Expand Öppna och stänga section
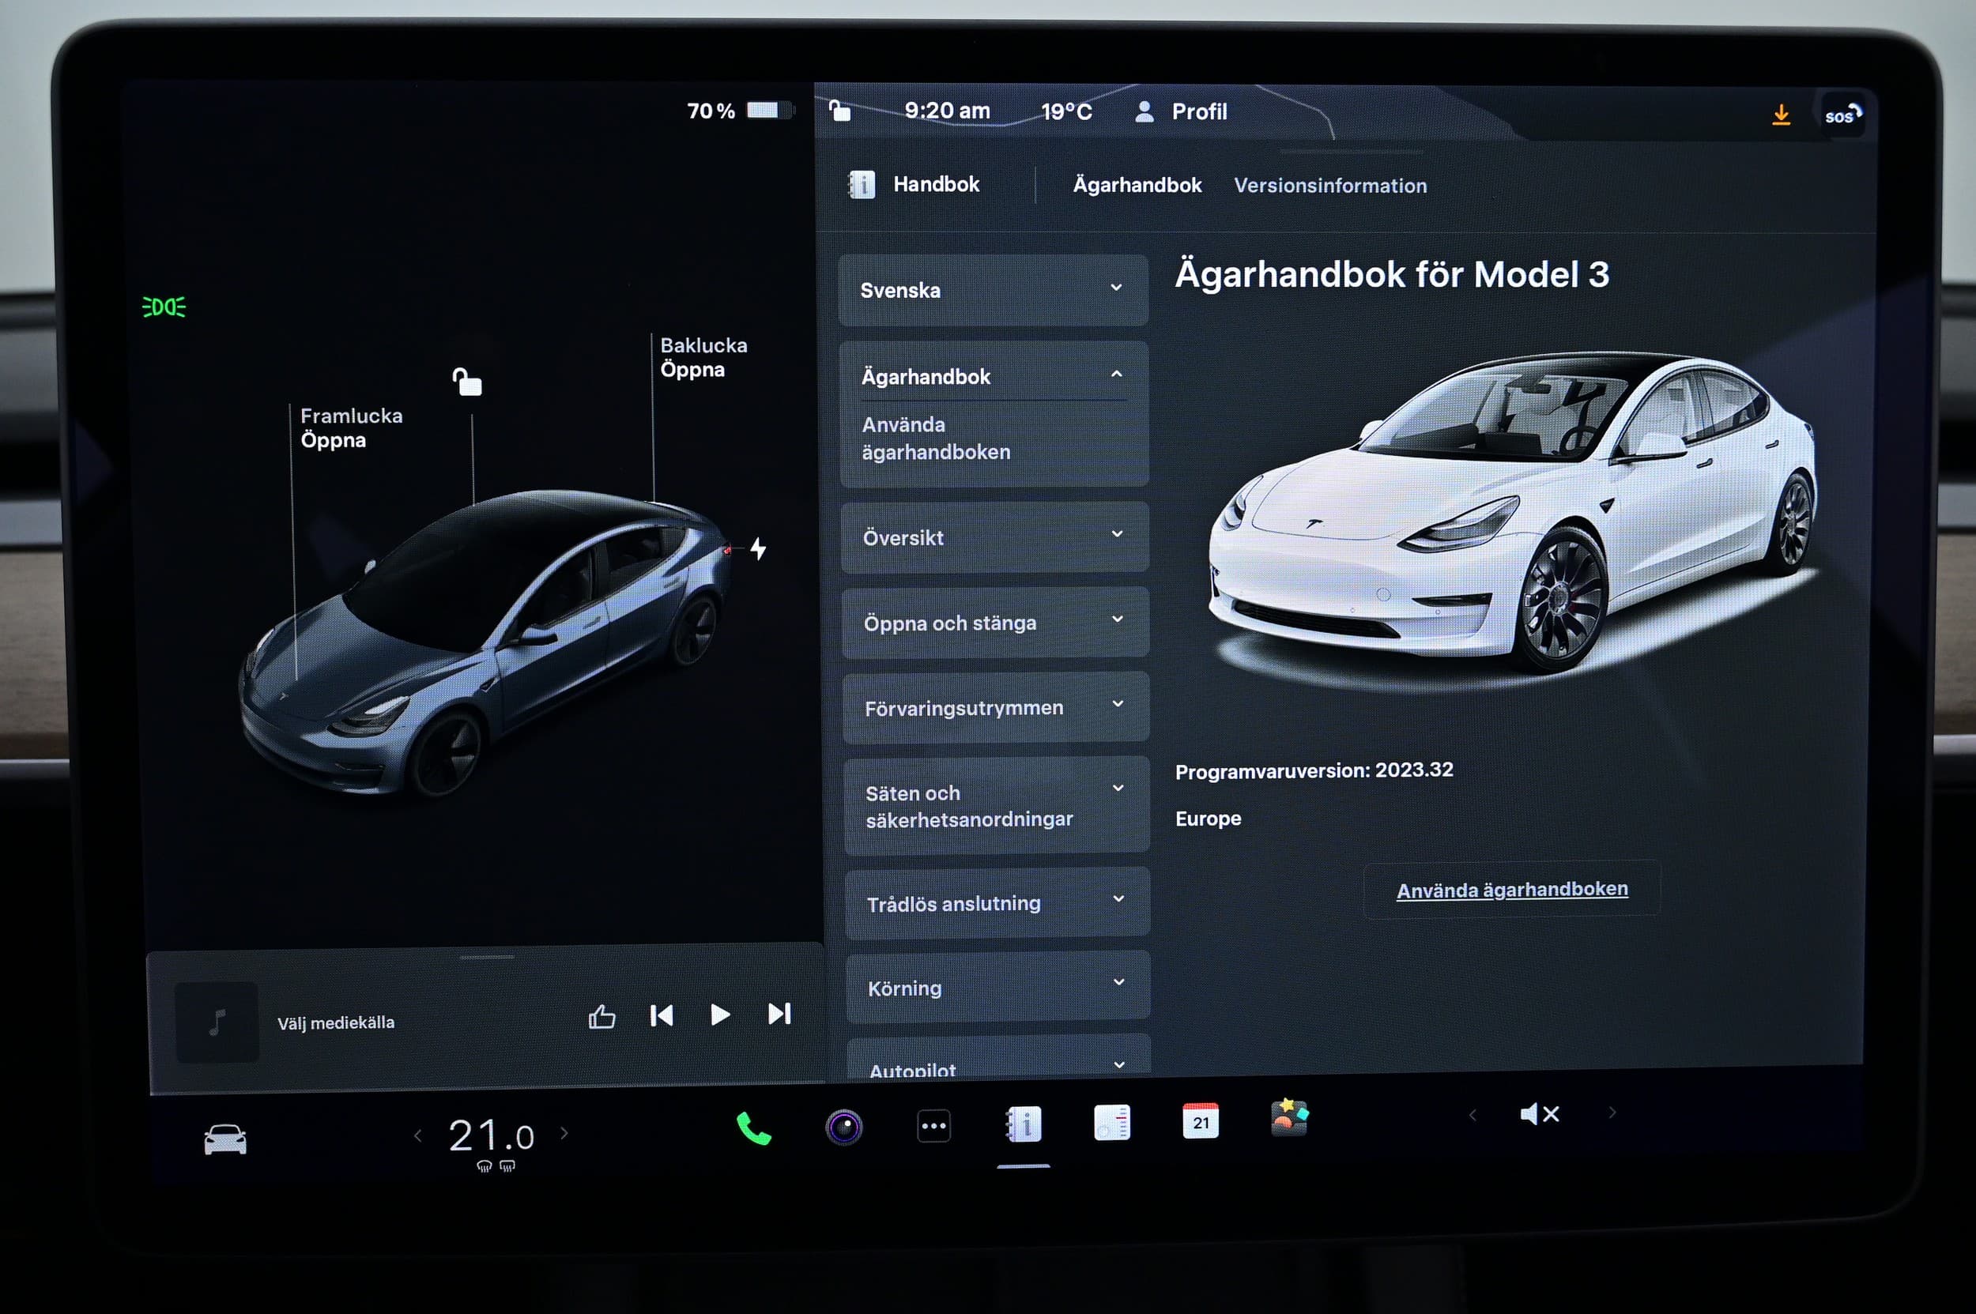Image resolution: width=1976 pixels, height=1314 pixels. 995,623
